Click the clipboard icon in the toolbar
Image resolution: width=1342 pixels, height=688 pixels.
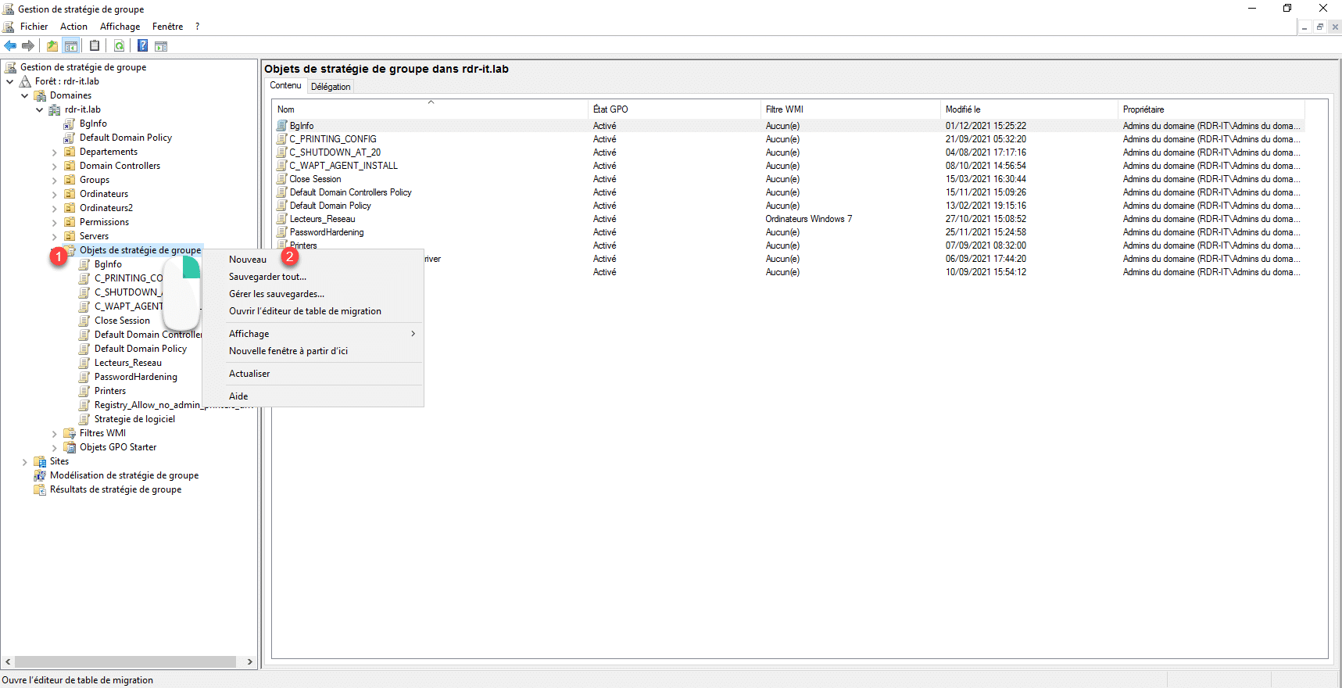click(95, 46)
